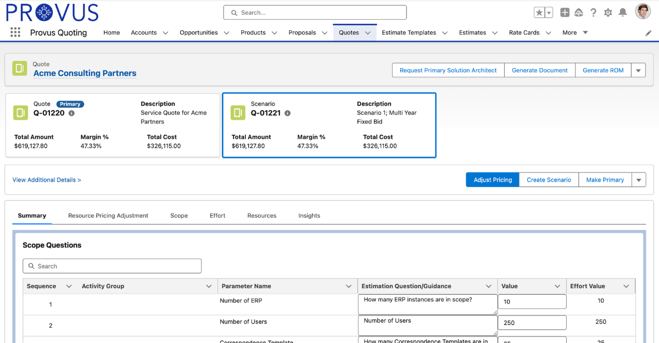Screen dimensions: 659x343
Task: Open the user profile avatar
Action: [643, 12]
